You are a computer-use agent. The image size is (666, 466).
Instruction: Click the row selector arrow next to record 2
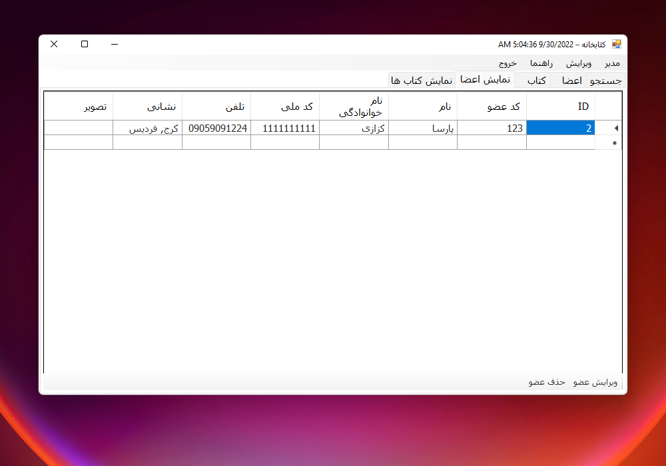tap(616, 128)
